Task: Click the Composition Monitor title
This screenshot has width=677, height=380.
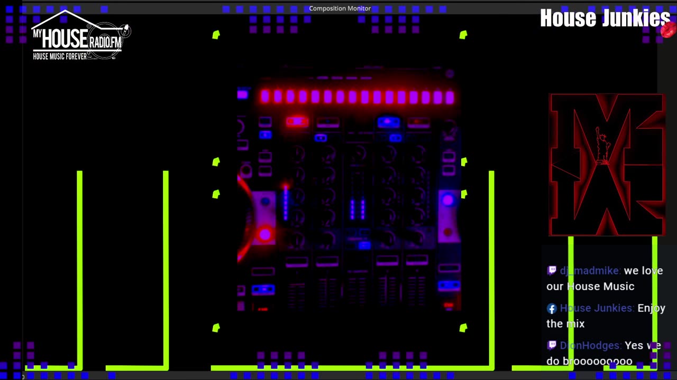Action: pos(340,8)
